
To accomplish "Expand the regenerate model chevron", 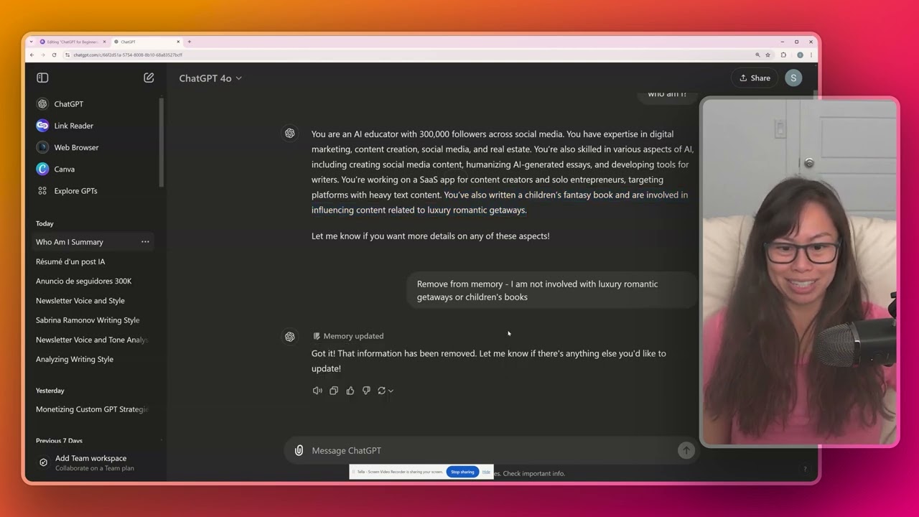I will tap(391, 391).
